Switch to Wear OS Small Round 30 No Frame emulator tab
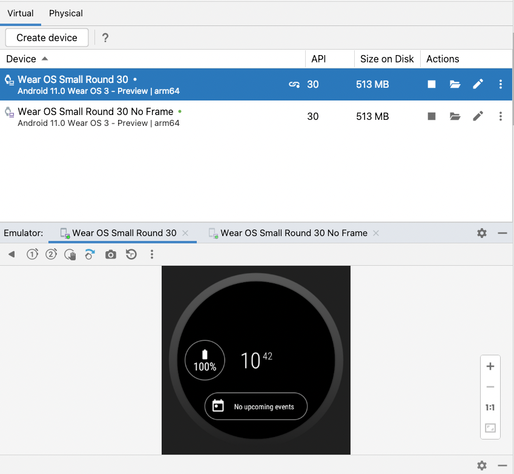The width and height of the screenshot is (514, 474). coord(294,233)
